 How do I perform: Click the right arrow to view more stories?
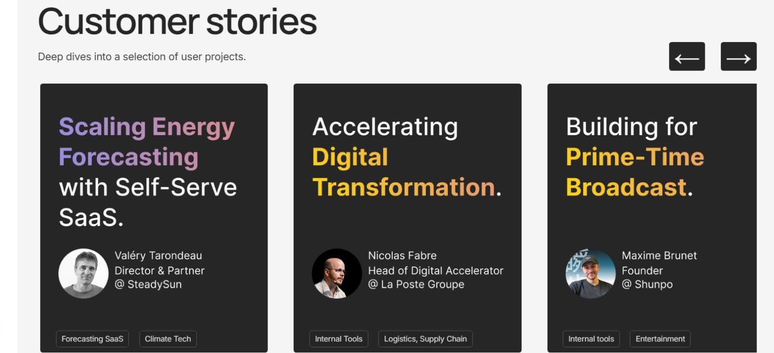738,56
